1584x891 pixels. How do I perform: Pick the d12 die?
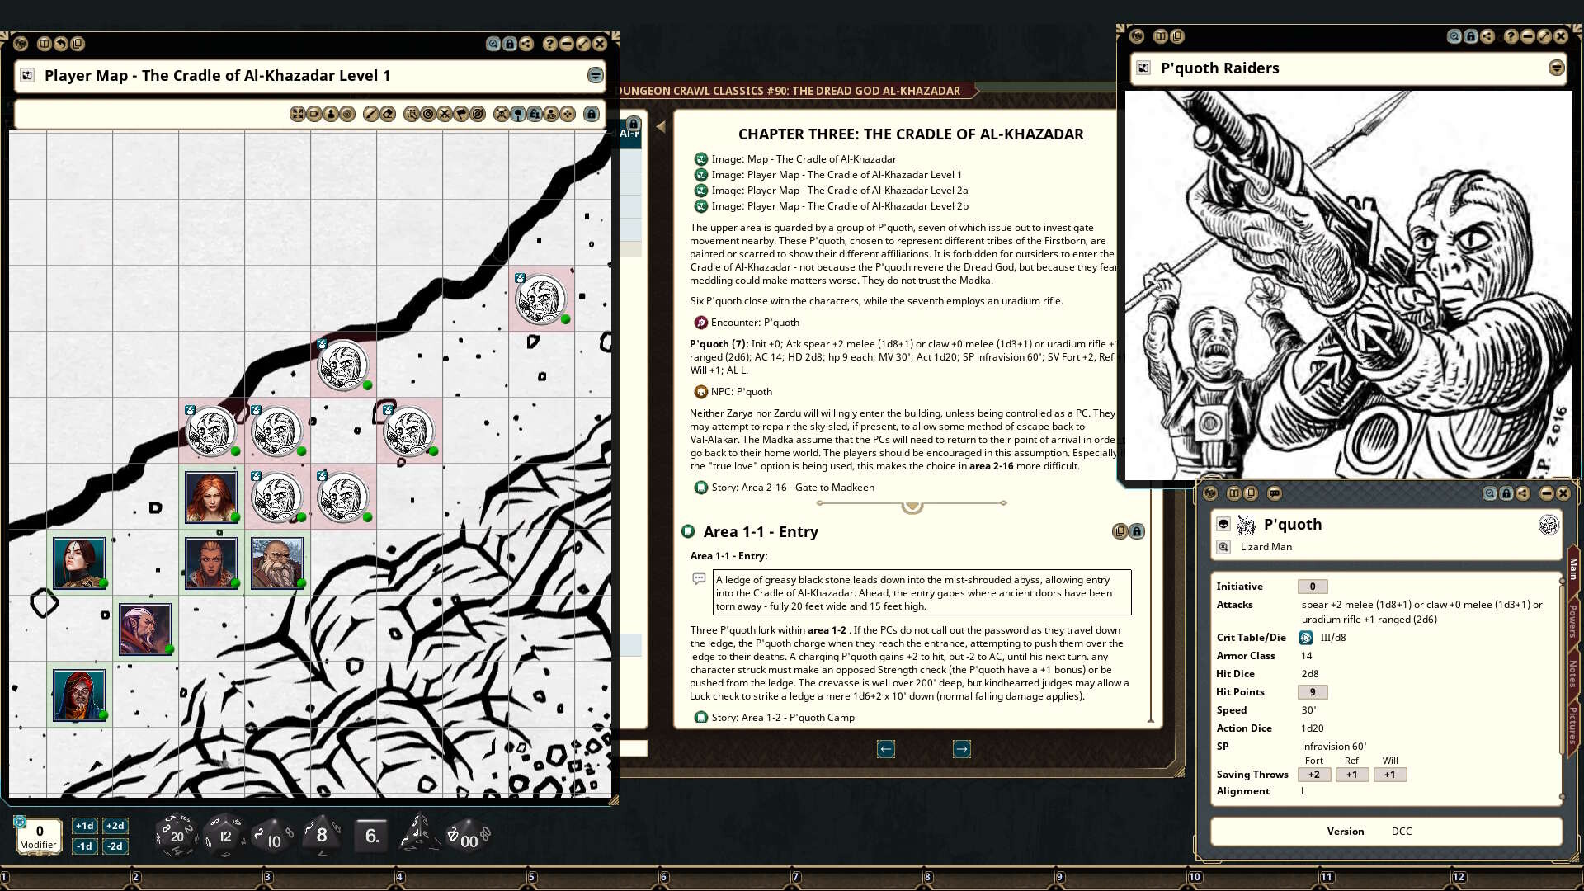(x=224, y=835)
